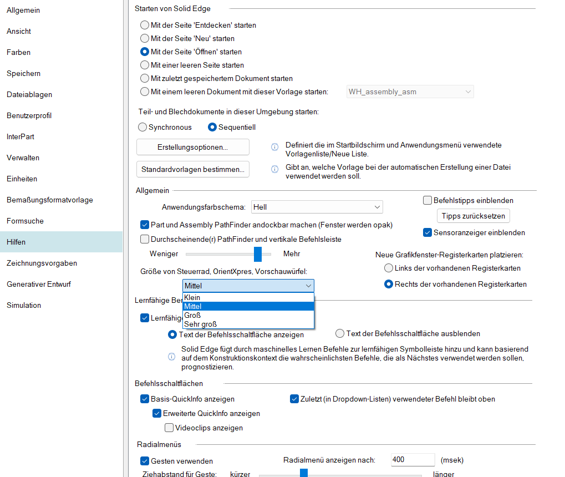Click info icon beside Erstellungsoptionen description

tap(274, 147)
